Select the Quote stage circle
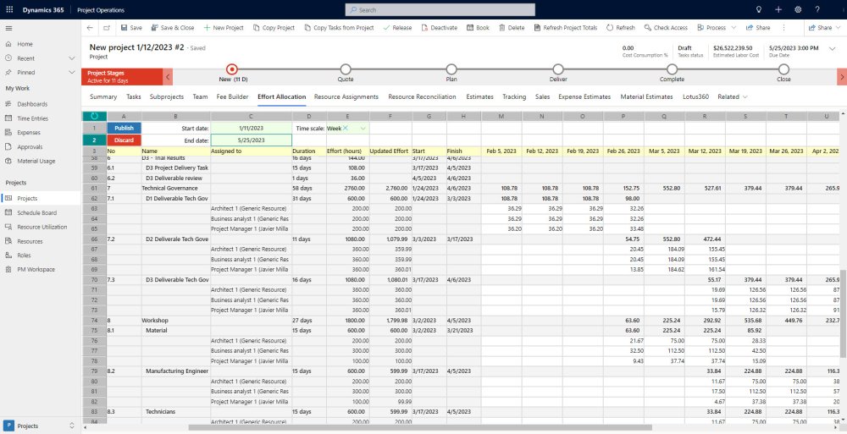Viewport: 847px width, 434px height. tap(346, 69)
